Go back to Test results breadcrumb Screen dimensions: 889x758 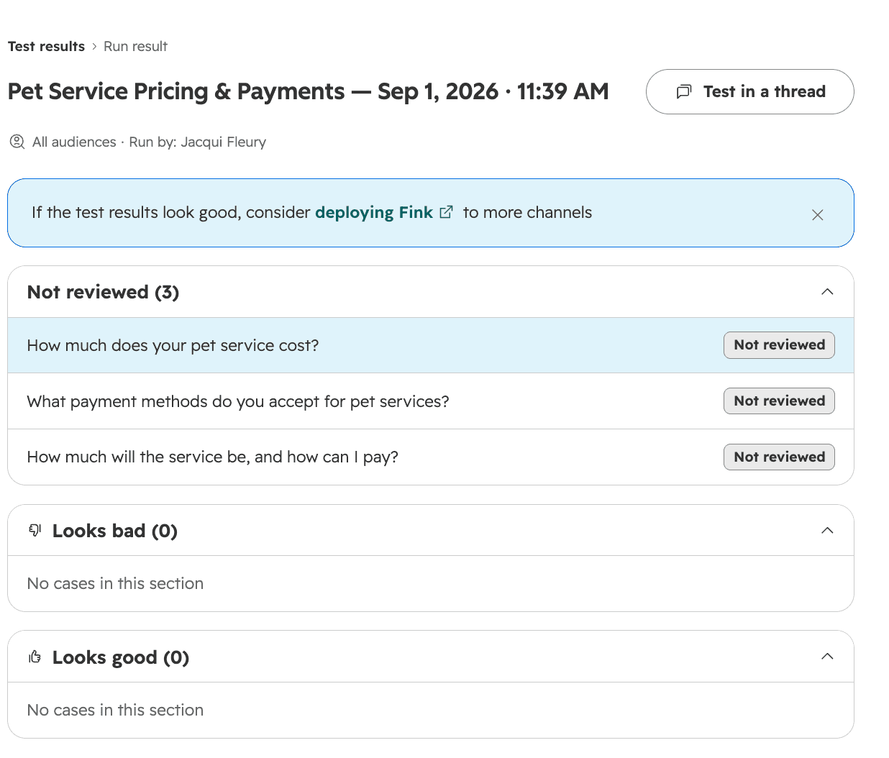(x=46, y=46)
